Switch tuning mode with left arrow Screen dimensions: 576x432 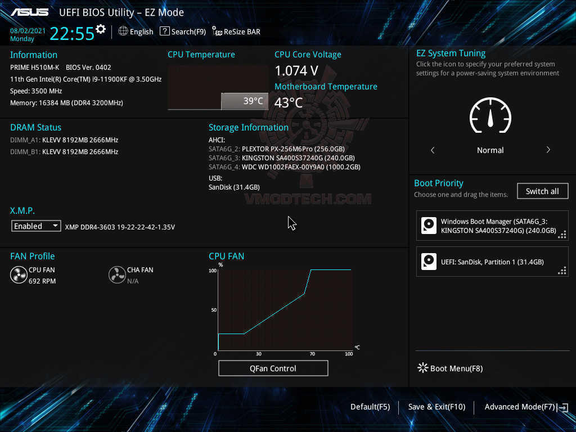coord(433,150)
